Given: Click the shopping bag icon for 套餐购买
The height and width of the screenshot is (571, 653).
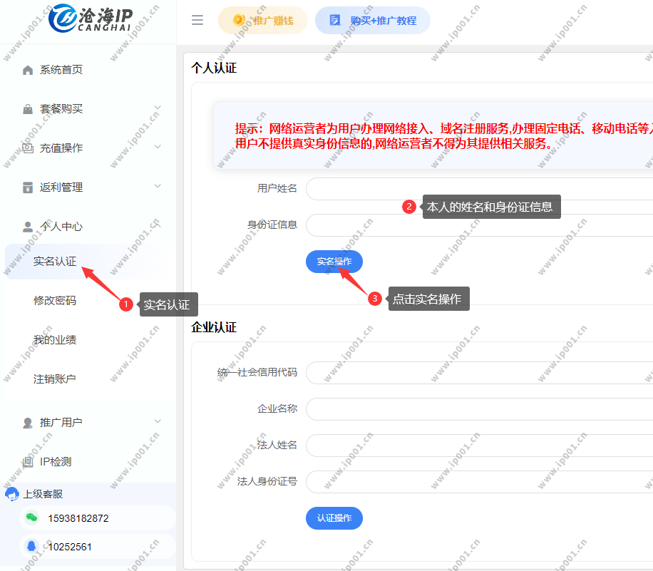Looking at the screenshot, I should click(x=28, y=109).
